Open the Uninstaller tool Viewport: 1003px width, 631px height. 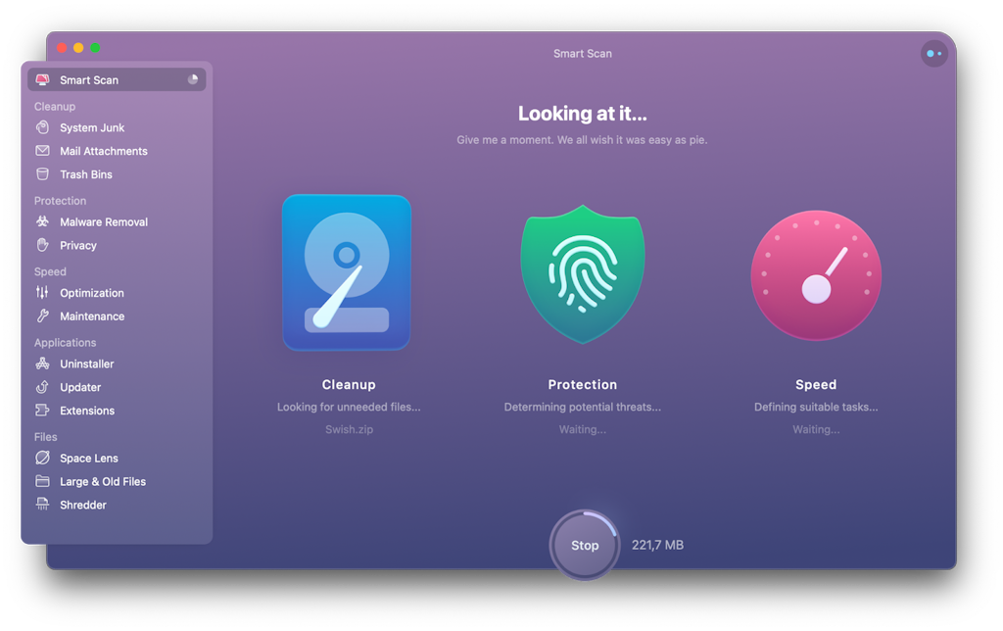click(x=42, y=364)
